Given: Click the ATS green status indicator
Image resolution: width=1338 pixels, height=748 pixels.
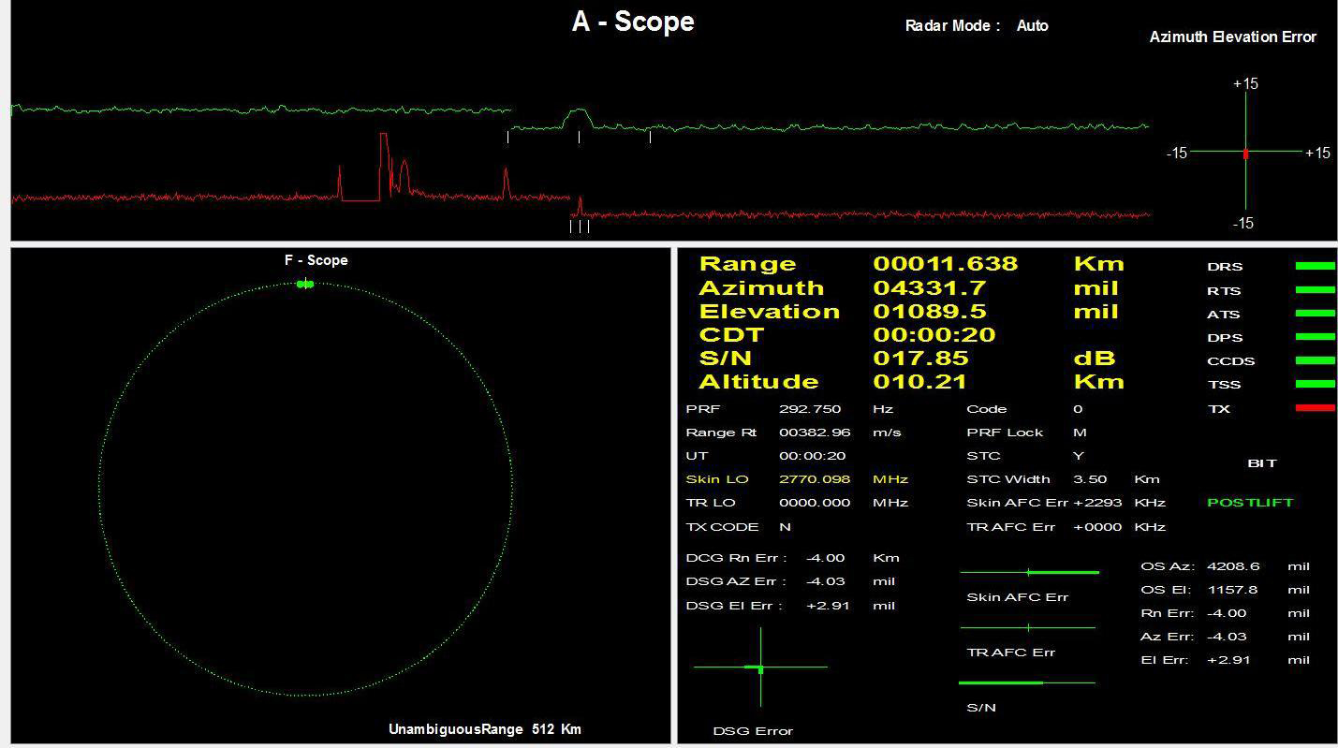Looking at the screenshot, I should pos(1315,314).
